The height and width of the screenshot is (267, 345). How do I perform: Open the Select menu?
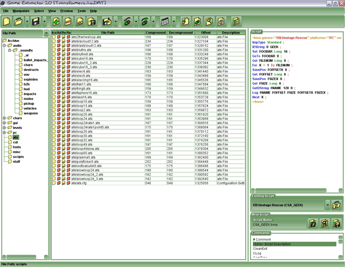coord(39,11)
